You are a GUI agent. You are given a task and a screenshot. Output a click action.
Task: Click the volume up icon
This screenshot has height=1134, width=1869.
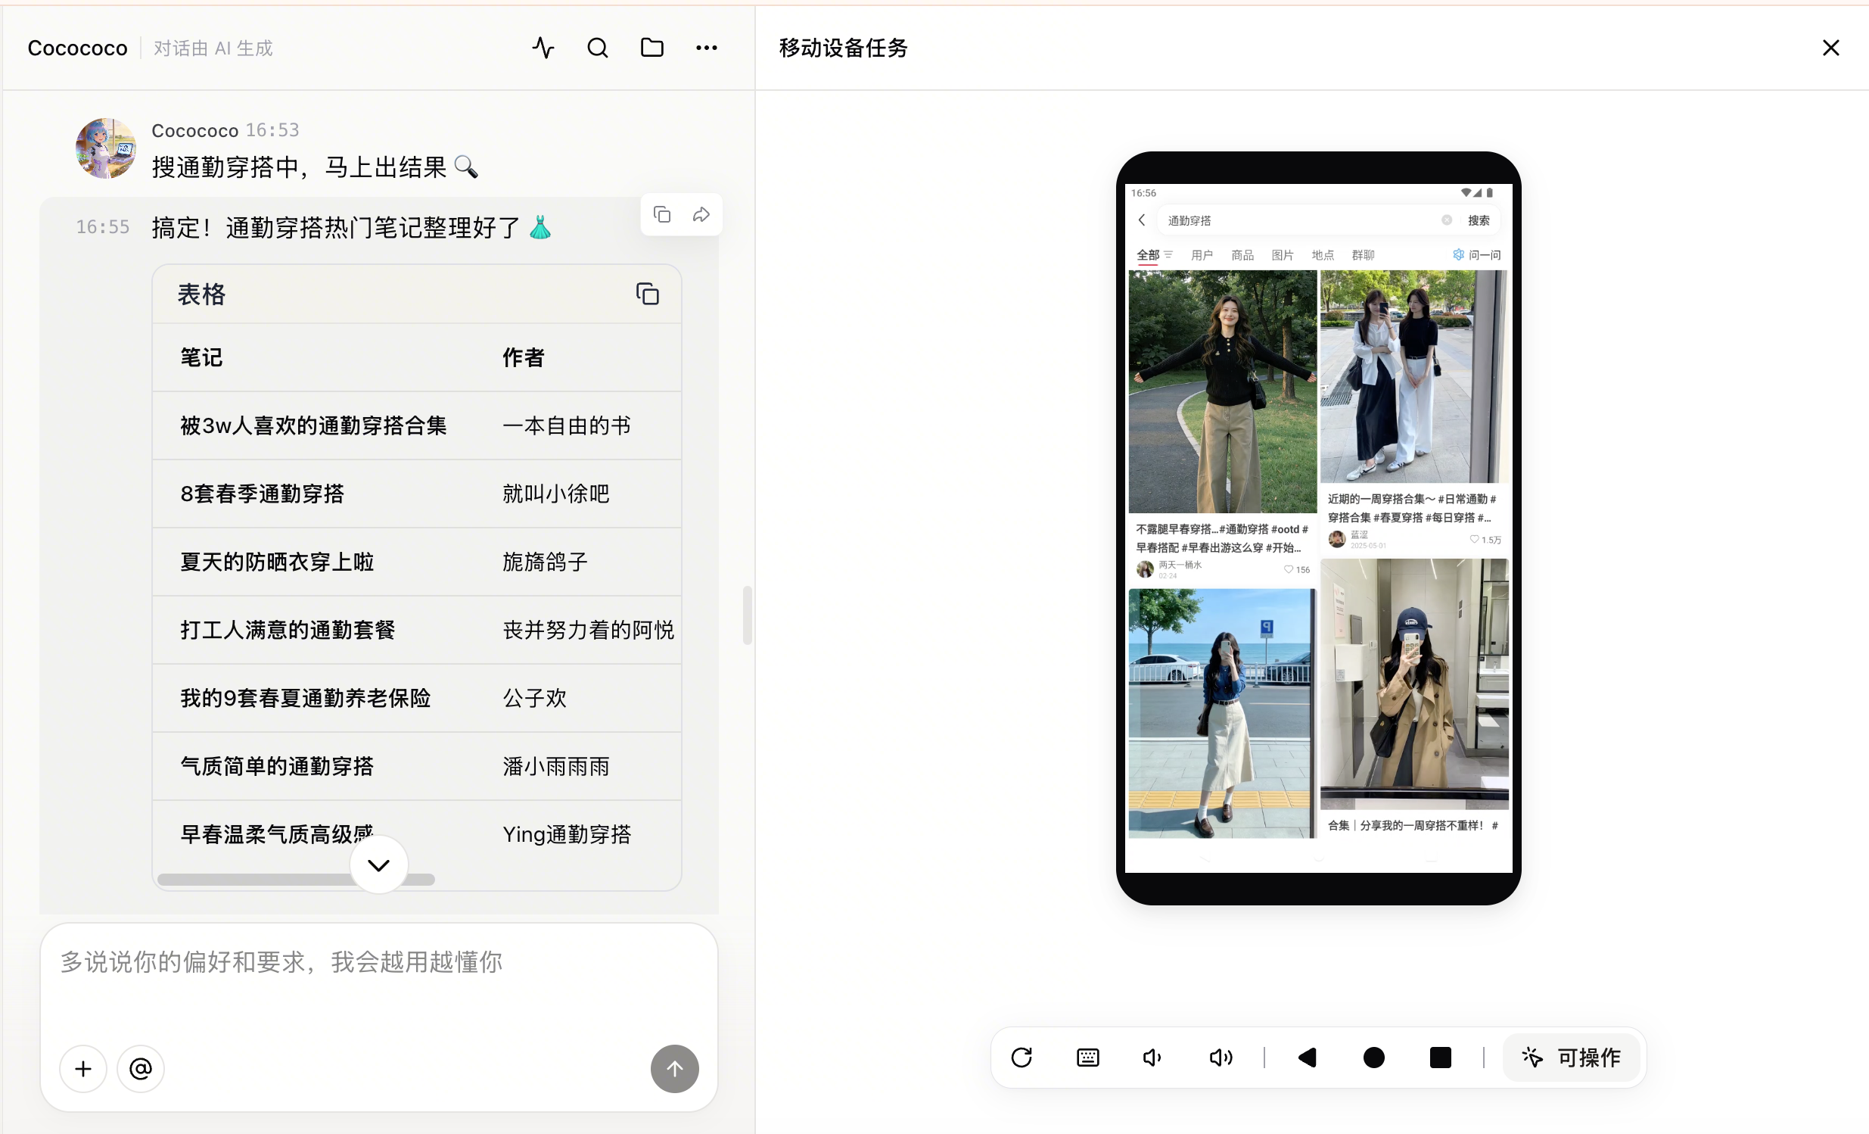(1221, 1058)
